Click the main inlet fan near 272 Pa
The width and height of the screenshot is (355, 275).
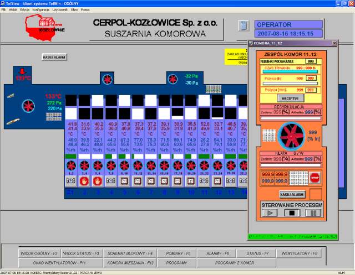pos(28,106)
